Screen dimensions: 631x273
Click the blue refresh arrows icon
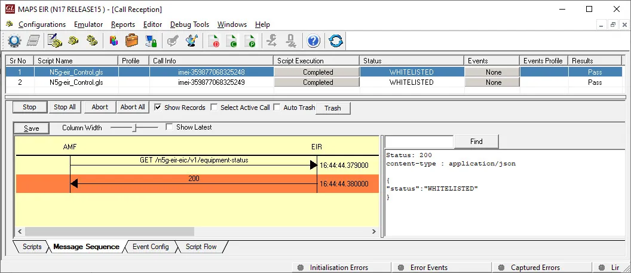336,41
